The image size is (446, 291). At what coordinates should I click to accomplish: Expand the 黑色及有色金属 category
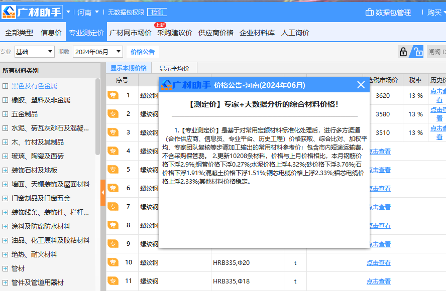point(5,86)
